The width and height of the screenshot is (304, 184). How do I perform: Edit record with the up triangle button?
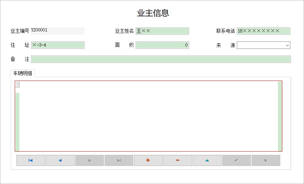(x=207, y=160)
